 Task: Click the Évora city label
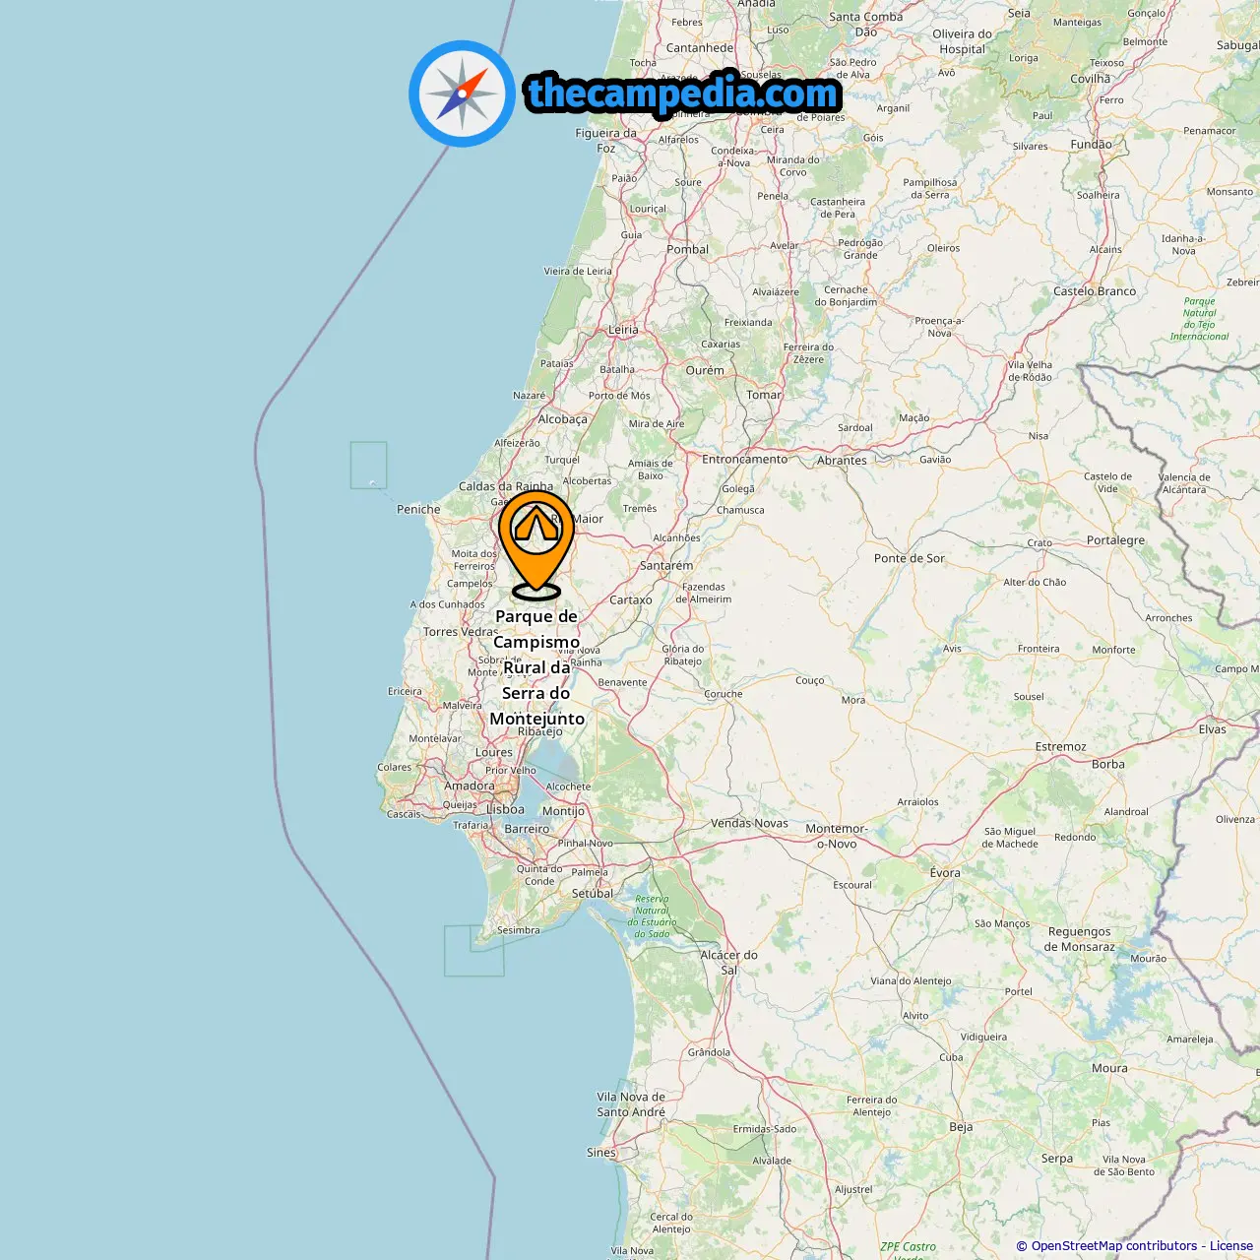(x=945, y=873)
